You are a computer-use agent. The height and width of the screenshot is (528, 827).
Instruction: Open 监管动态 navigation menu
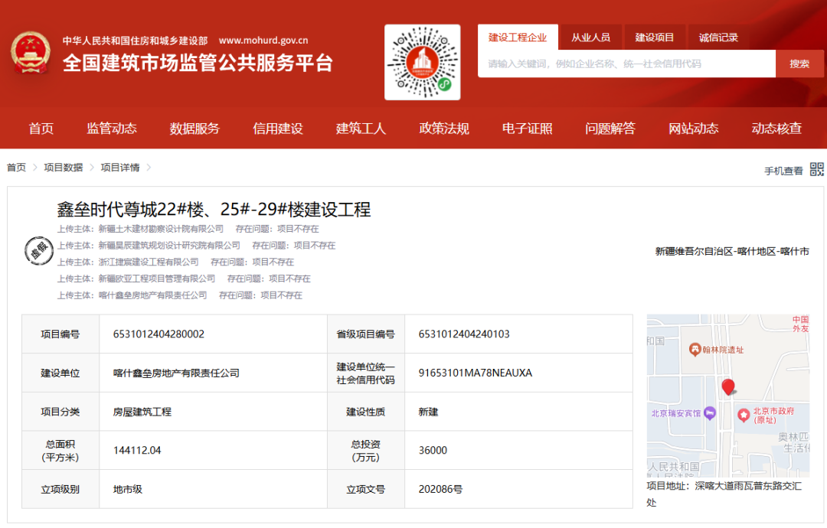click(x=112, y=129)
